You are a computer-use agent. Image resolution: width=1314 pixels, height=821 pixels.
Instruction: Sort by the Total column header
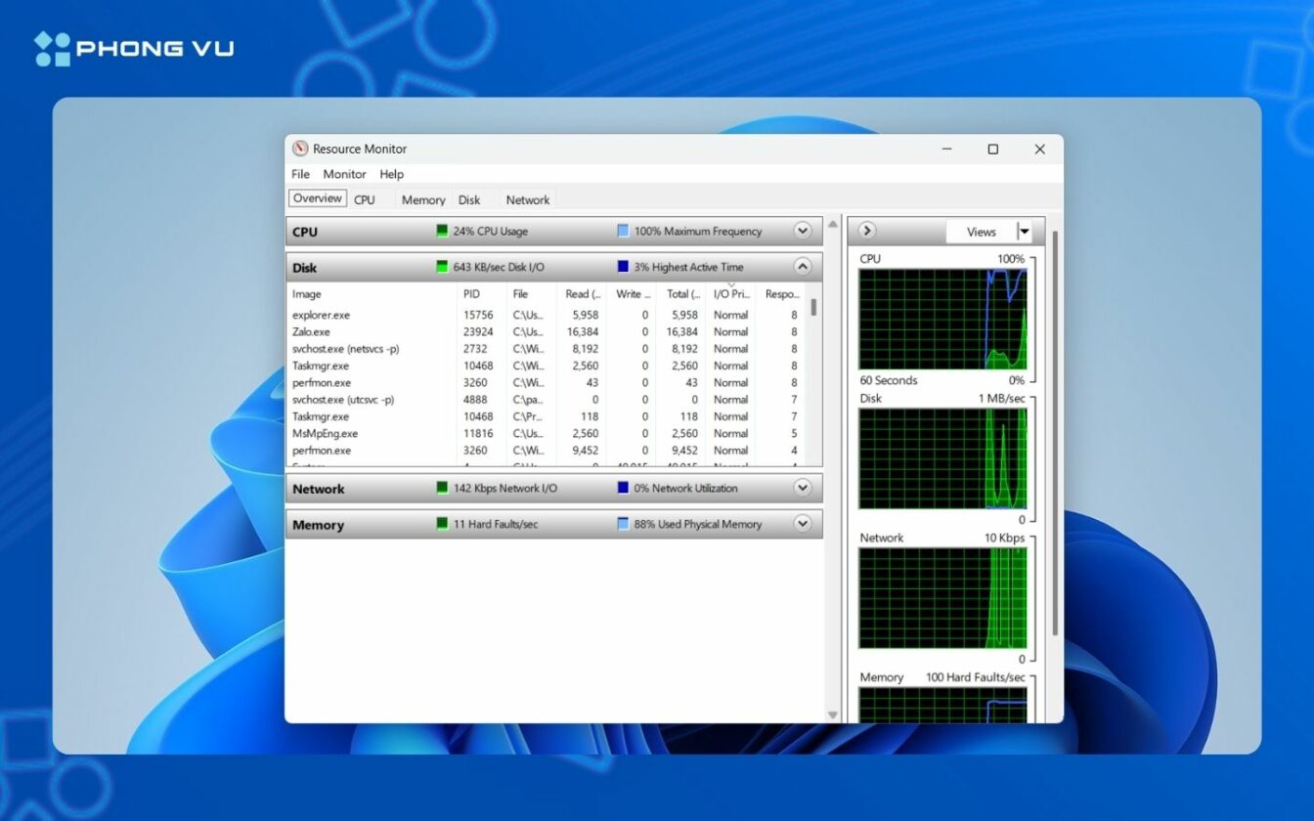[682, 294]
